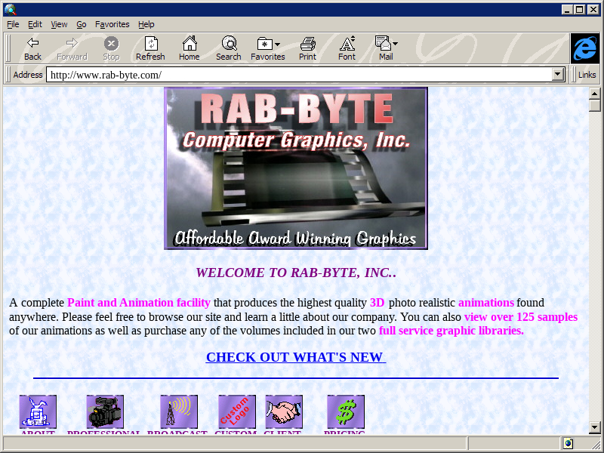This screenshot has width=604, height=453.
Task: Click the Back navigation button
Action: pos(32,48)
